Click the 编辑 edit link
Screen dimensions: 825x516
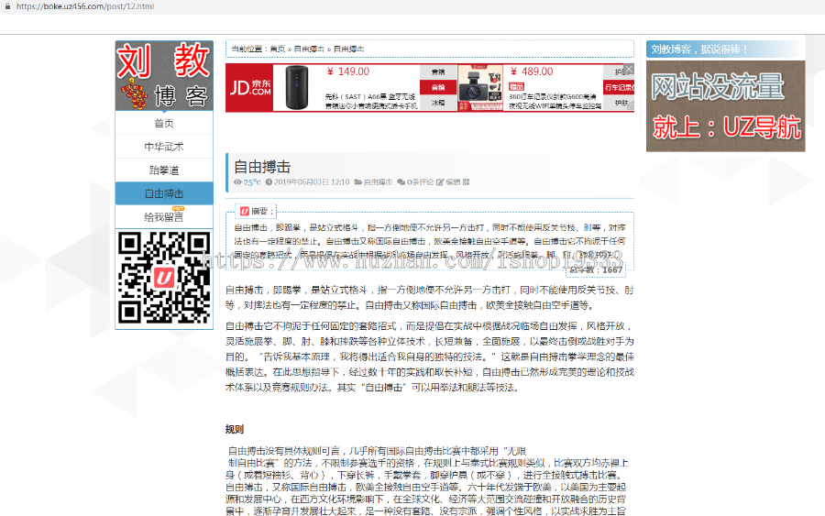453,182
